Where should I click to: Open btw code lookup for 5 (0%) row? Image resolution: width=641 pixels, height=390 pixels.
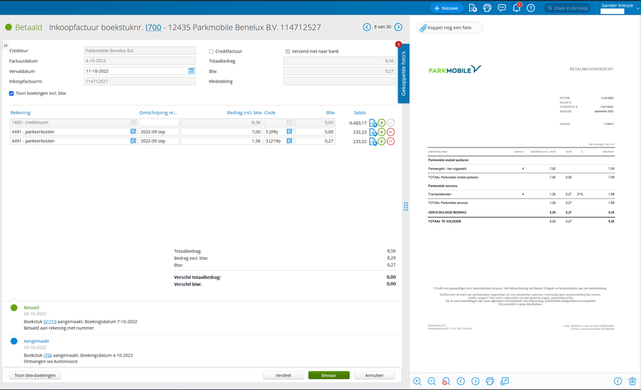pos(289,131)
